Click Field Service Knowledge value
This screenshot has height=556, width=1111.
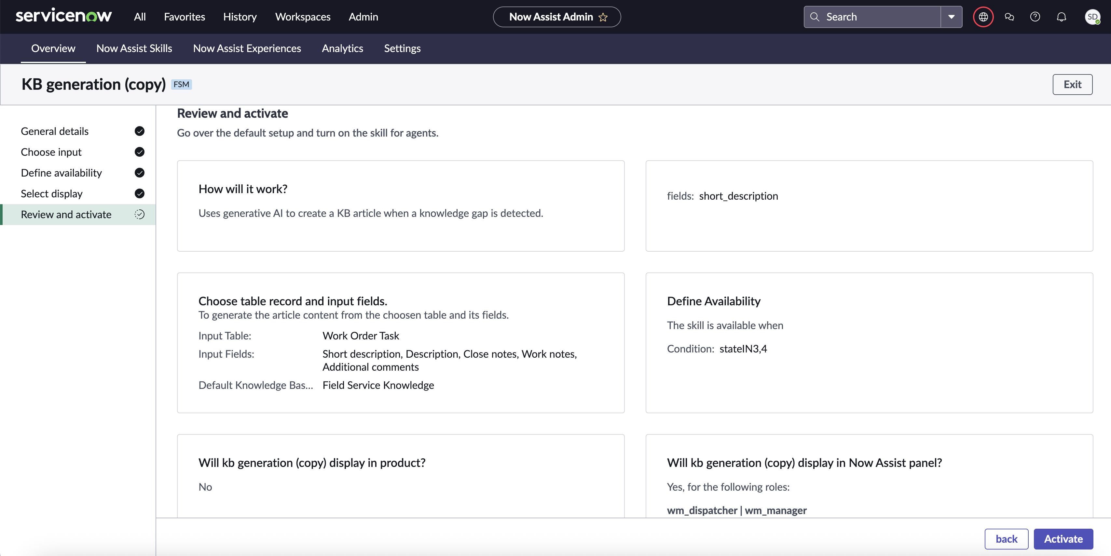[378, 385]
